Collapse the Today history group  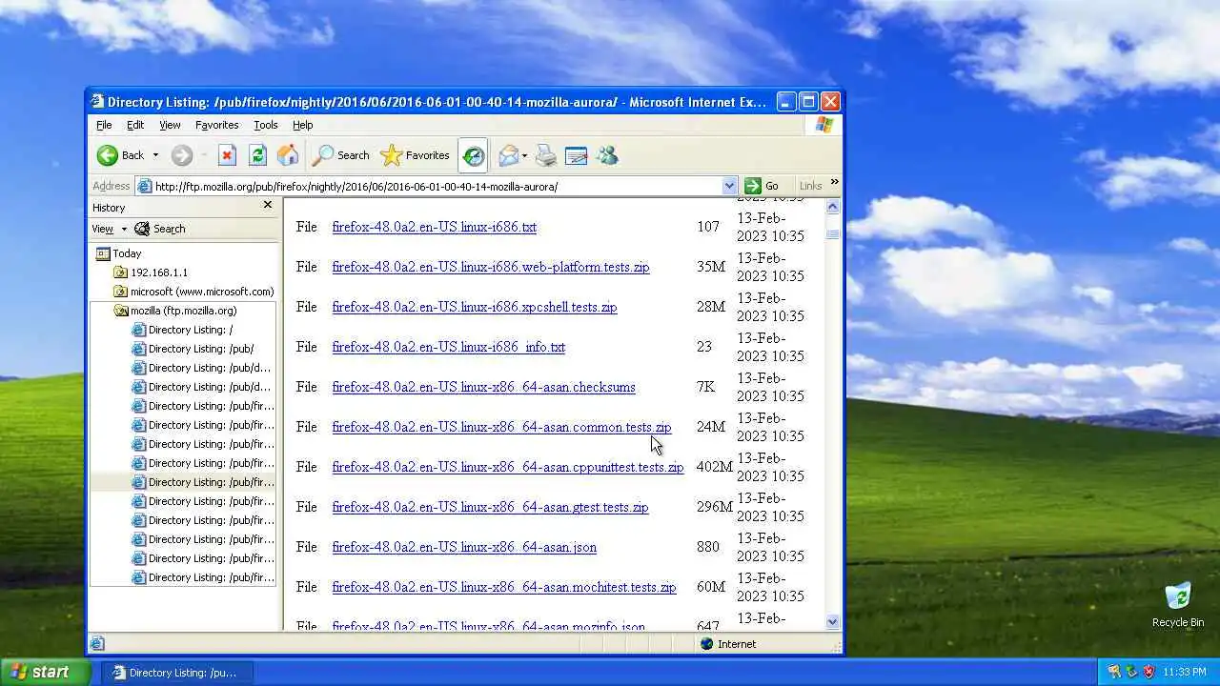[x=118, y=253]
